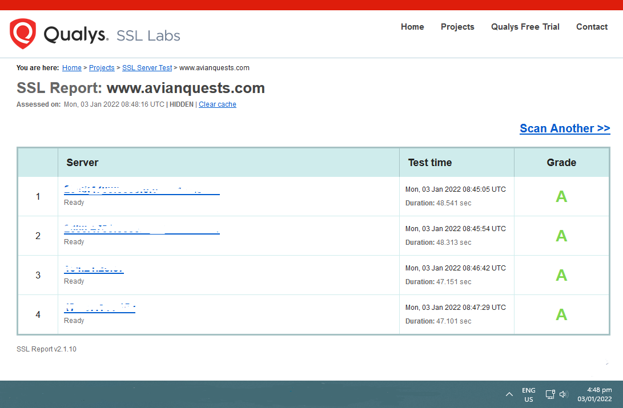Show hidden icons in the system tray
The image size is (623, 408).
click(509, 394)
